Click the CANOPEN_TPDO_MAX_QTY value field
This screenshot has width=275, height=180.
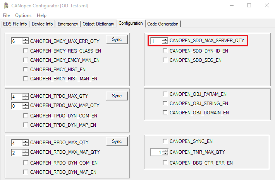point(17,97)
